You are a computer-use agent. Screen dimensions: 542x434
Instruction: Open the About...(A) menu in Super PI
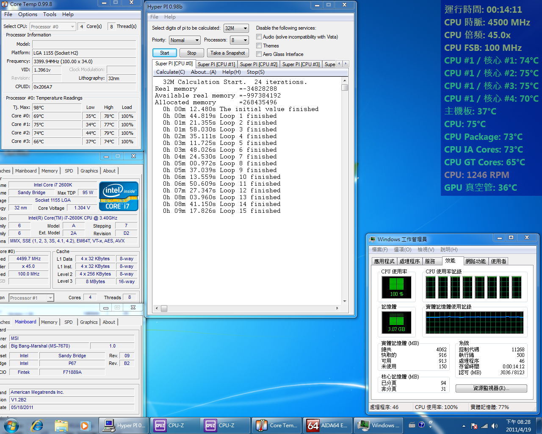click(203, 72)
